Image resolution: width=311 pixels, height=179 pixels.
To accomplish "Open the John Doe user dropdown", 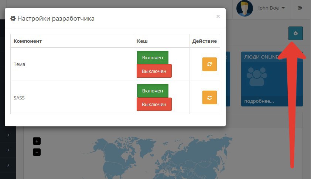I will (271, 8).
